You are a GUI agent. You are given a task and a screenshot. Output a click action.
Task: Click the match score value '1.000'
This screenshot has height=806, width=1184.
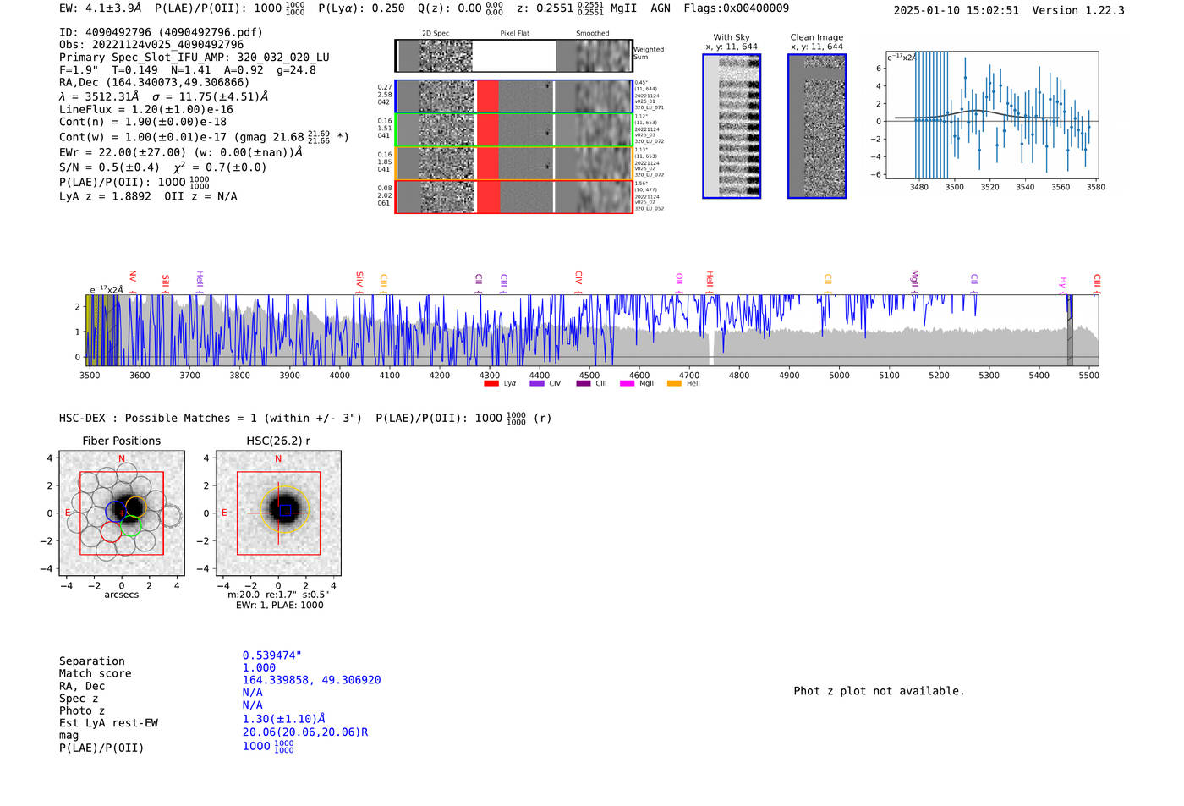click(259, 668)
